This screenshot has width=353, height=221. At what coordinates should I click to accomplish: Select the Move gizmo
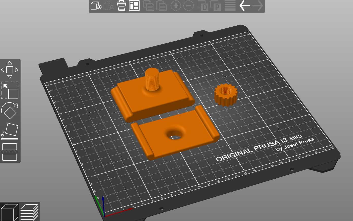pos(10,69)
